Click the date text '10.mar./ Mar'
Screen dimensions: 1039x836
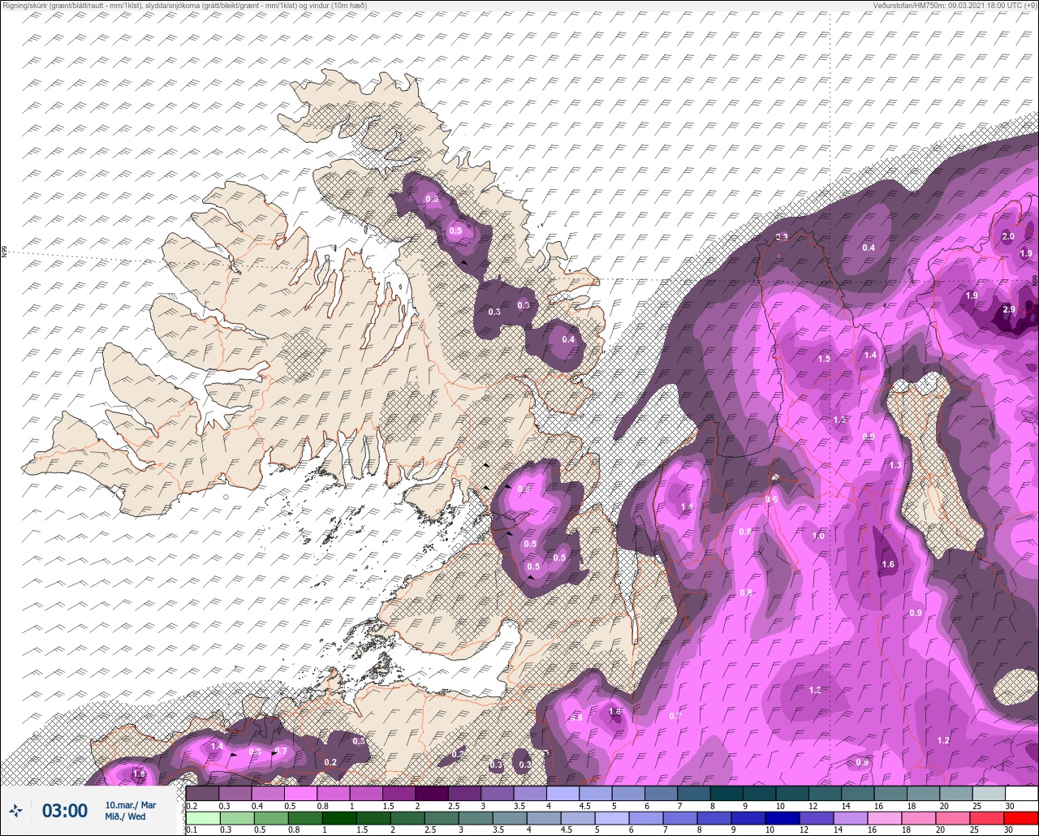coord(131,805)
